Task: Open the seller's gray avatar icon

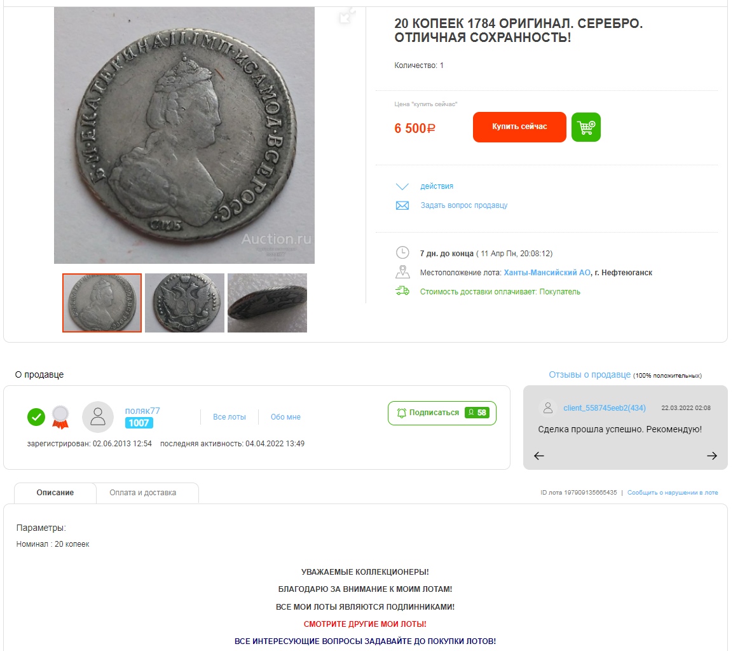Action: (x=98, y=417)
